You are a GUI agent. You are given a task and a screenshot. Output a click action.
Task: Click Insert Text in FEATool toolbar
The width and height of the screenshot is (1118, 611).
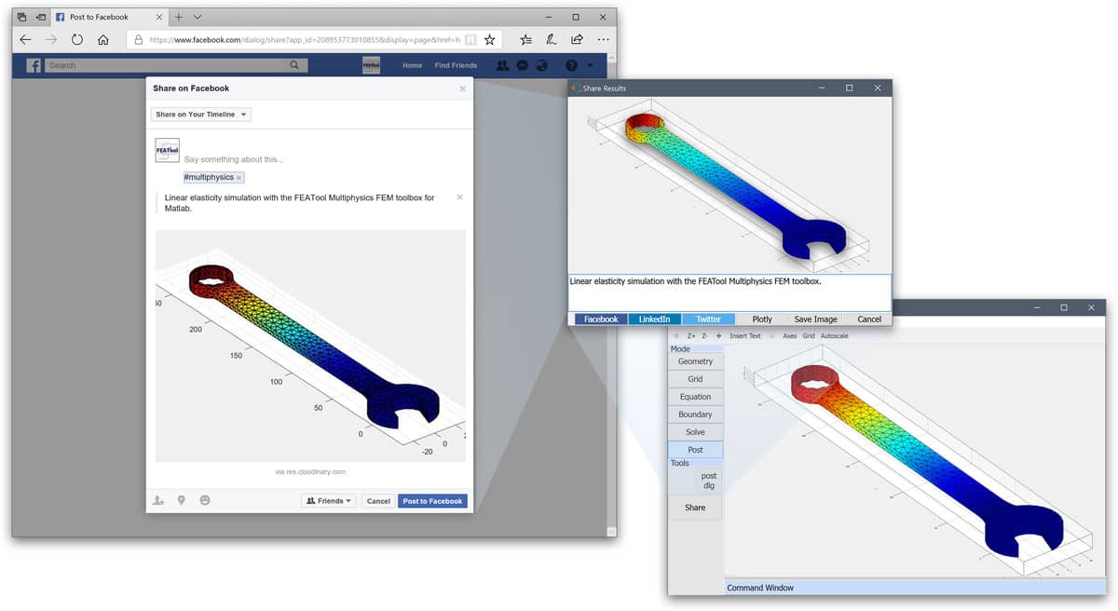[745, 335]
